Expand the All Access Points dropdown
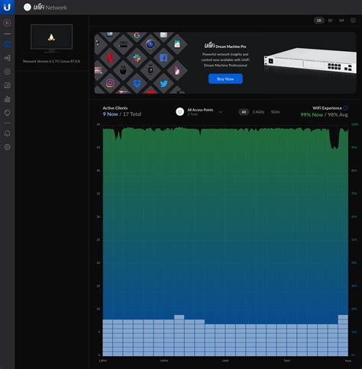 (x=221, y=112)
